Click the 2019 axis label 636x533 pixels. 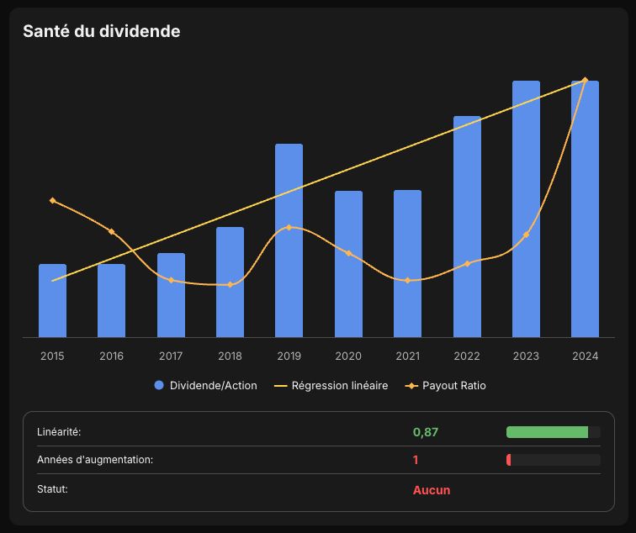pyautogui.click(x=289, y=356)
